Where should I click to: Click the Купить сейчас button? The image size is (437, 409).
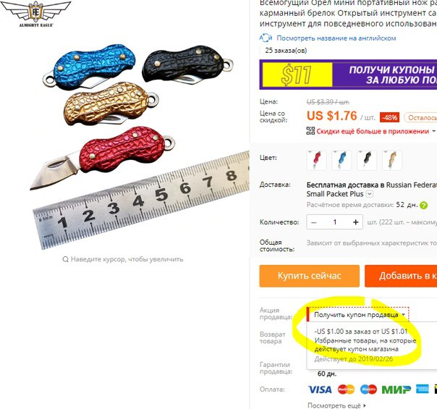(x=310, y=276)
